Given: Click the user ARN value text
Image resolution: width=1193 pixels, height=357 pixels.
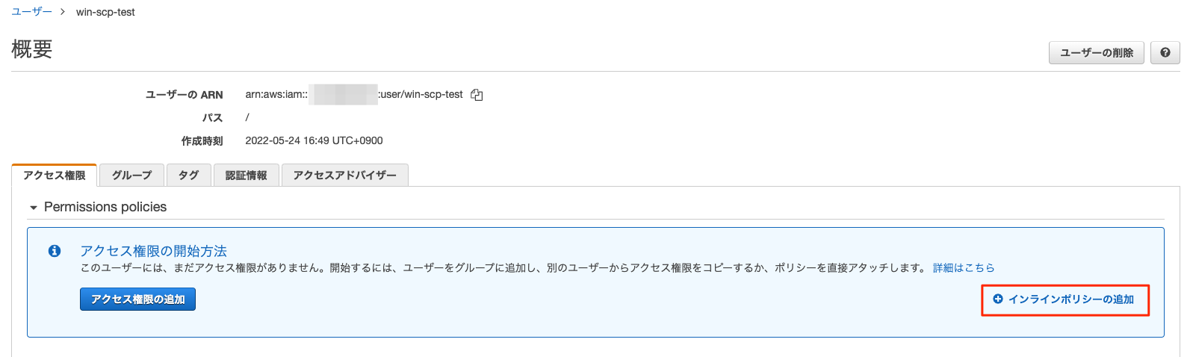Looking at the screenshot, I should (x=354, y=95).
